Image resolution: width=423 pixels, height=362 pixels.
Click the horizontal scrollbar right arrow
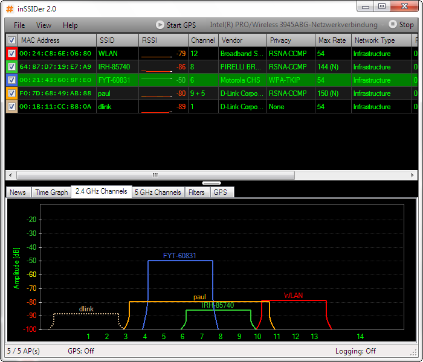[x=412, y=175]
